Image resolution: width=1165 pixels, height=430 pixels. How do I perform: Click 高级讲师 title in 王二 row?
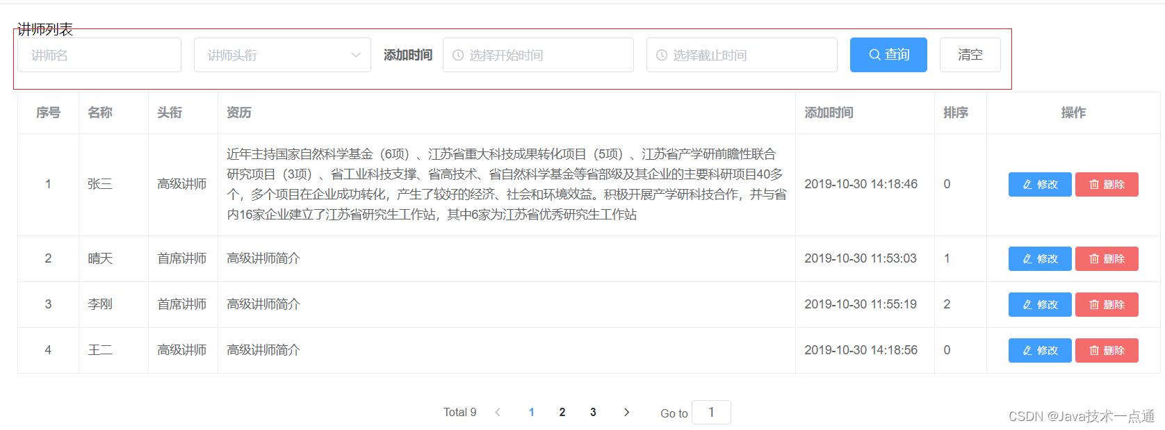coord(182,350)
